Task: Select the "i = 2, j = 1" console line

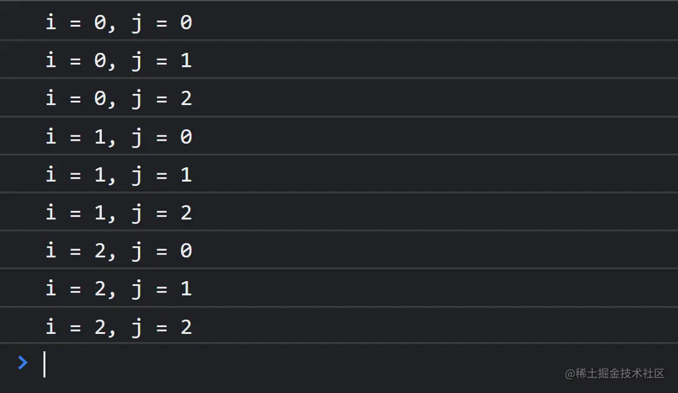Action: (119, 289)
